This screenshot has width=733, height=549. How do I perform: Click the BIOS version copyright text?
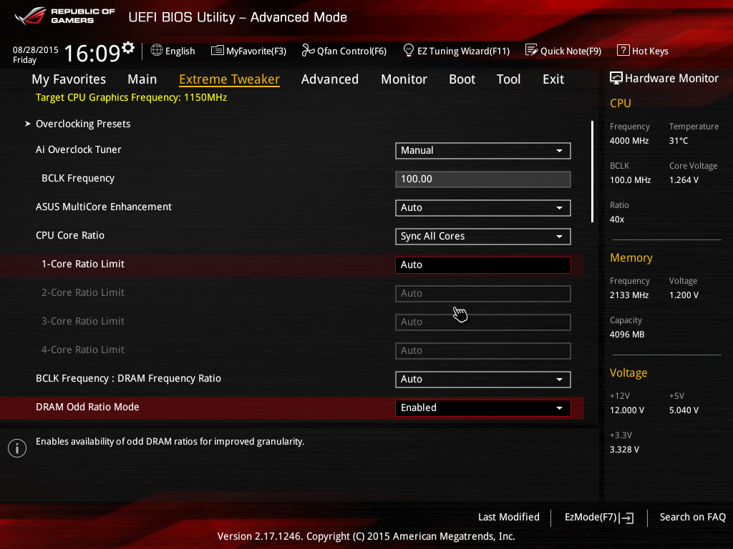tap(366, 536)
